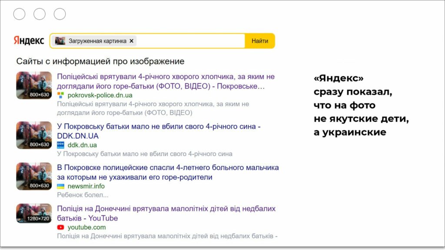
Task: Click the Яндекс logo
Action: click(29, 40)
